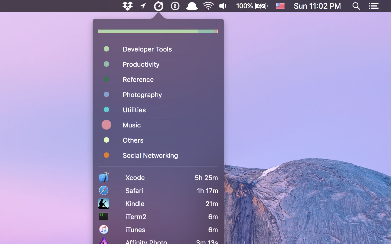Open Notification Center list icon
This screenshot has height=244, width=391.
tap(374, 6)
